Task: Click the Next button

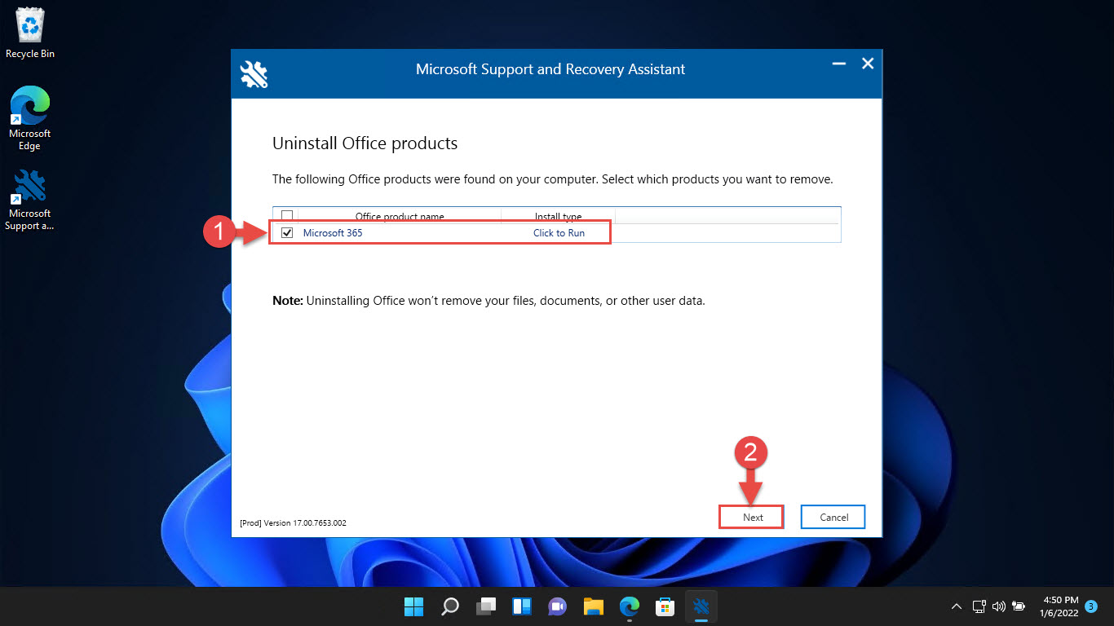Action: point(752,517)
